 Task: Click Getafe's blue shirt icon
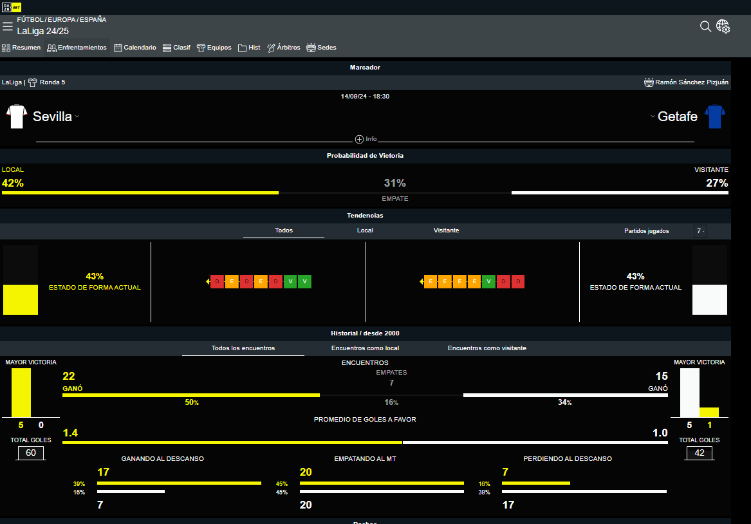714,117
